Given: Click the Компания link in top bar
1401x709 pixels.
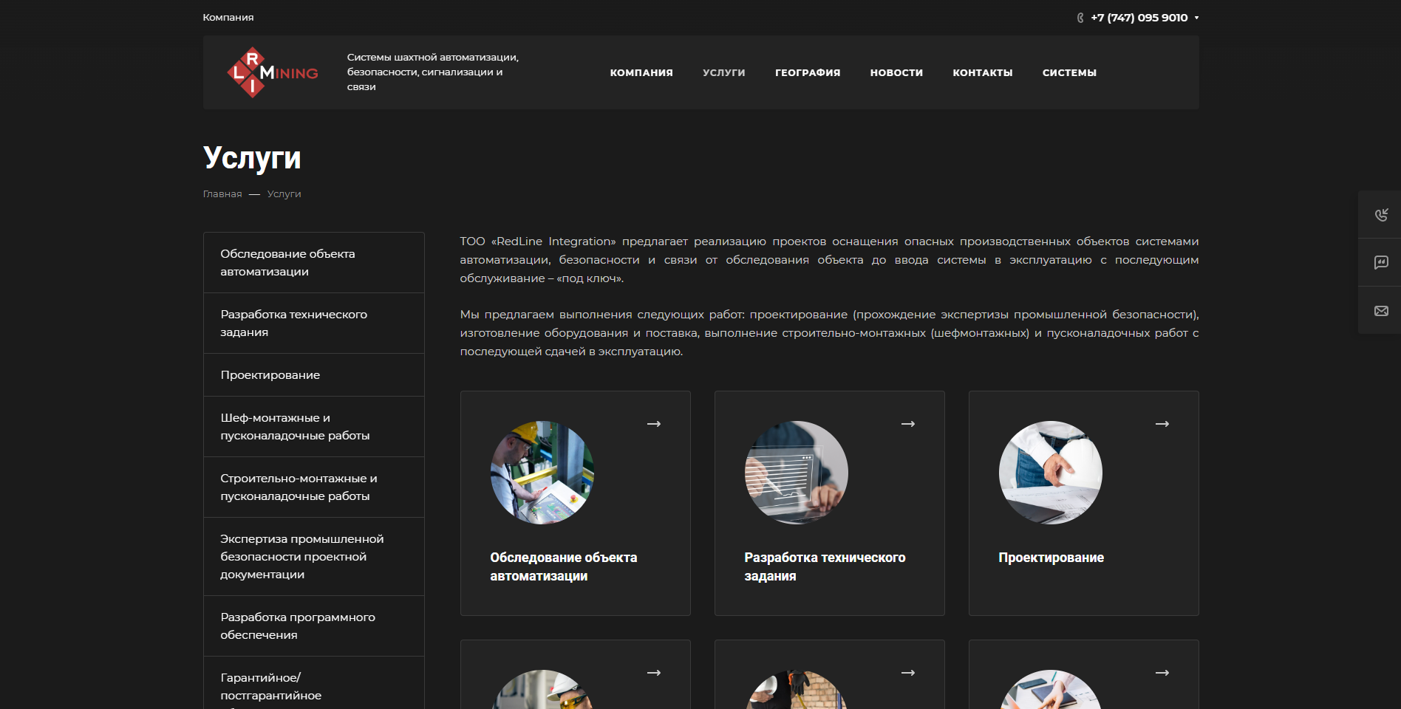Looking at the screenshot, I should 228,17.
